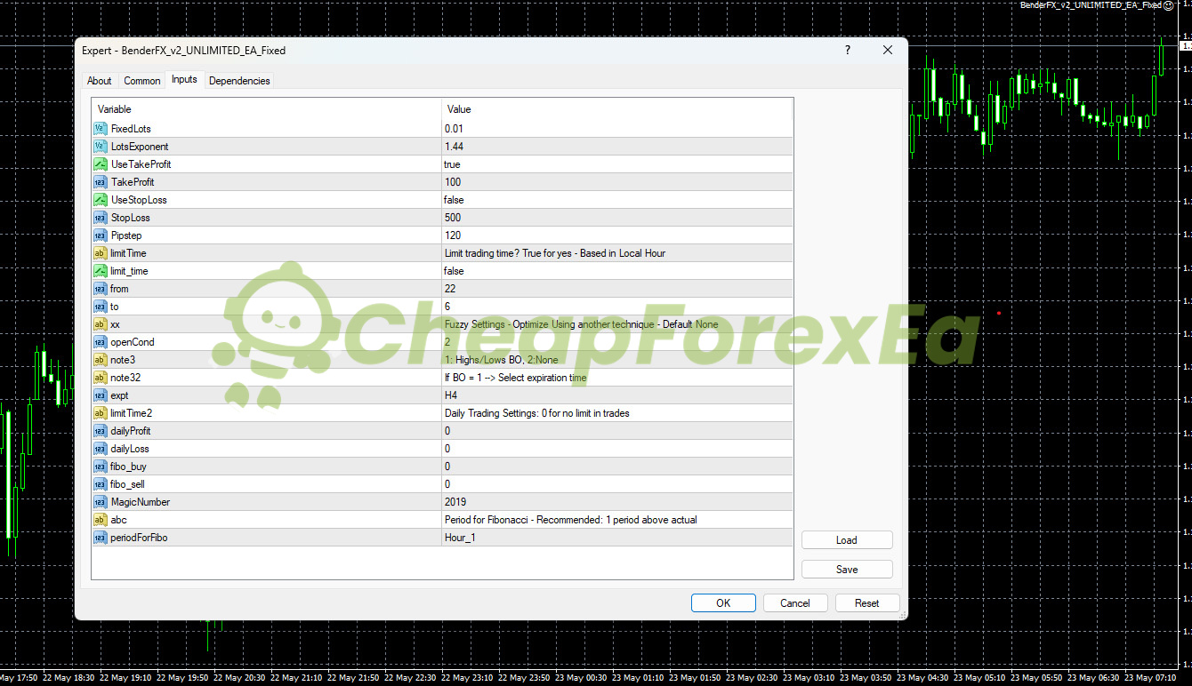Image resolution: width=1192 pixels, height=686 pixels.
Task: Click the OK button
Action: point(723,602)
